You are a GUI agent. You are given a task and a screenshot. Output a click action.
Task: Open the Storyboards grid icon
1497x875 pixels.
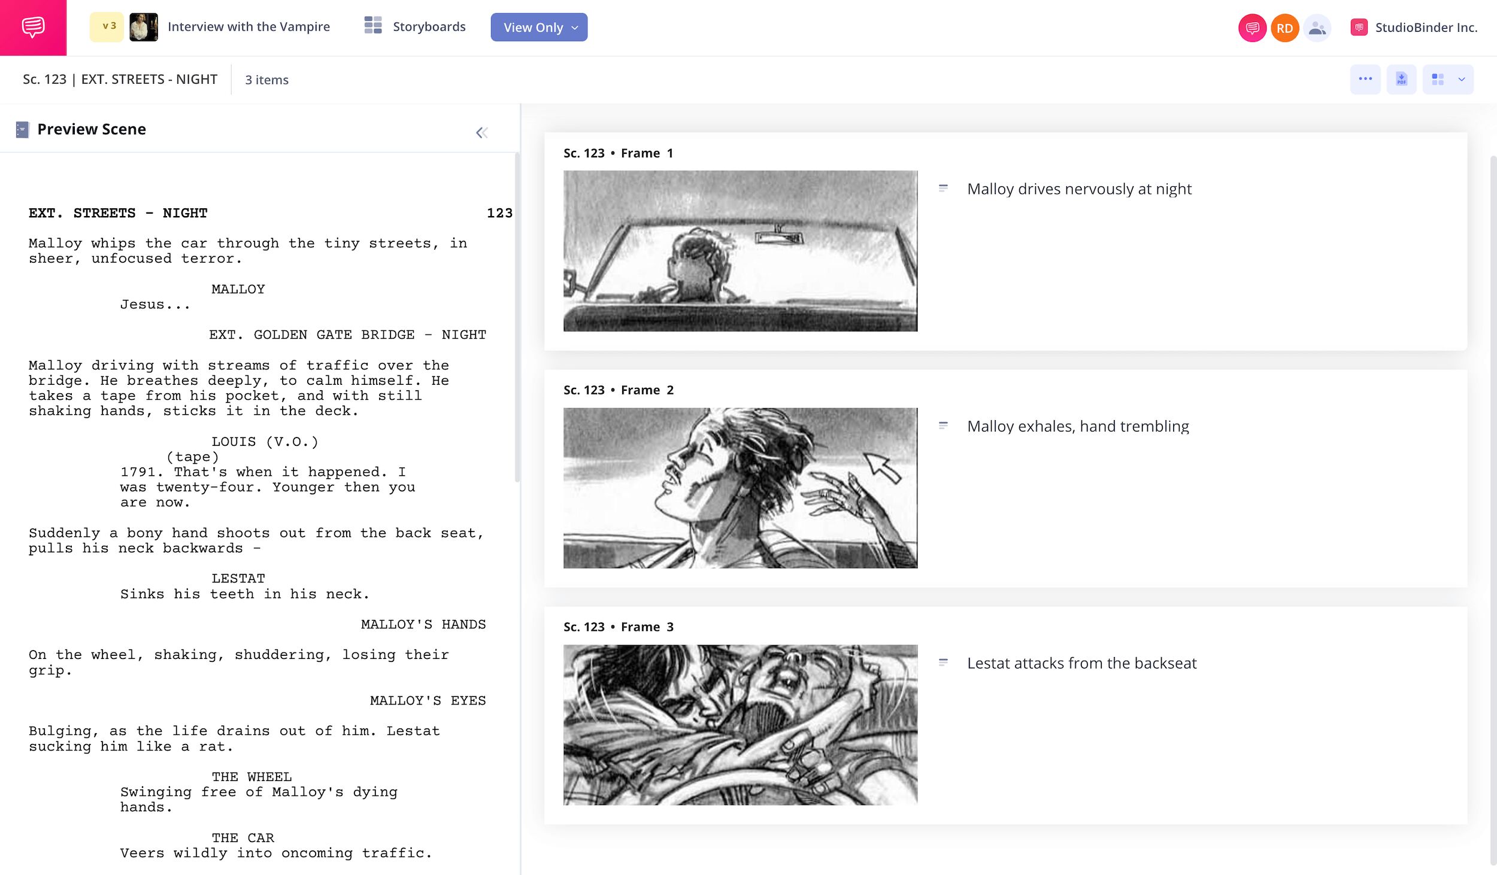(x=372, y=26)
